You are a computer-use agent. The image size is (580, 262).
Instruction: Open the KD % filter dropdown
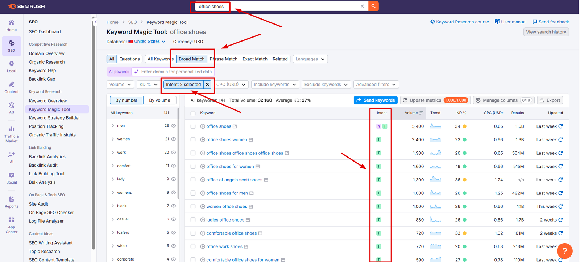[x=149, y=84]
